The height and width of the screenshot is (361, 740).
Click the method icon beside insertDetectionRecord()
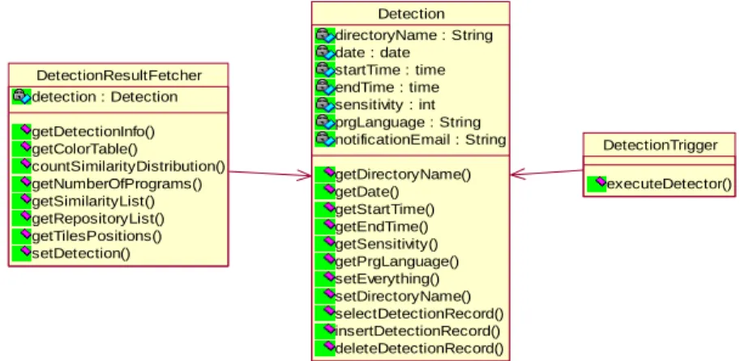[327, 331]
